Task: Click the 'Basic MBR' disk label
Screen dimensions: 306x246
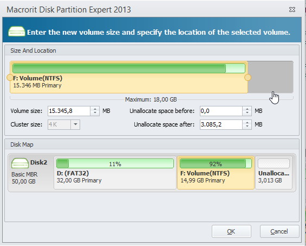Action: point(24,174)
